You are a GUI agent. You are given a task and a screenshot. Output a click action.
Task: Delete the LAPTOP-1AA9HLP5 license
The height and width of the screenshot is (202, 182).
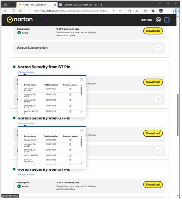click(x=70, y=160)
